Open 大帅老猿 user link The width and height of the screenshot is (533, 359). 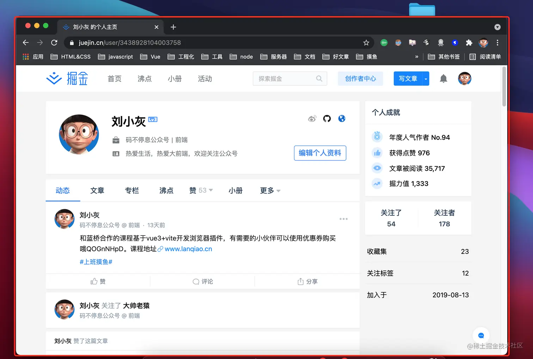pos(136,306)
